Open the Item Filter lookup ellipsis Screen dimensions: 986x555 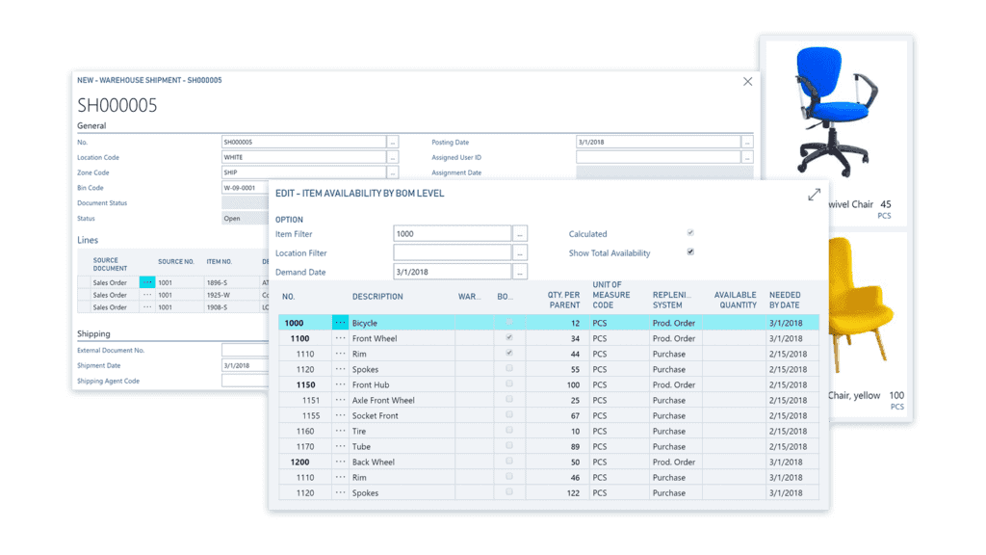(520, 233)
